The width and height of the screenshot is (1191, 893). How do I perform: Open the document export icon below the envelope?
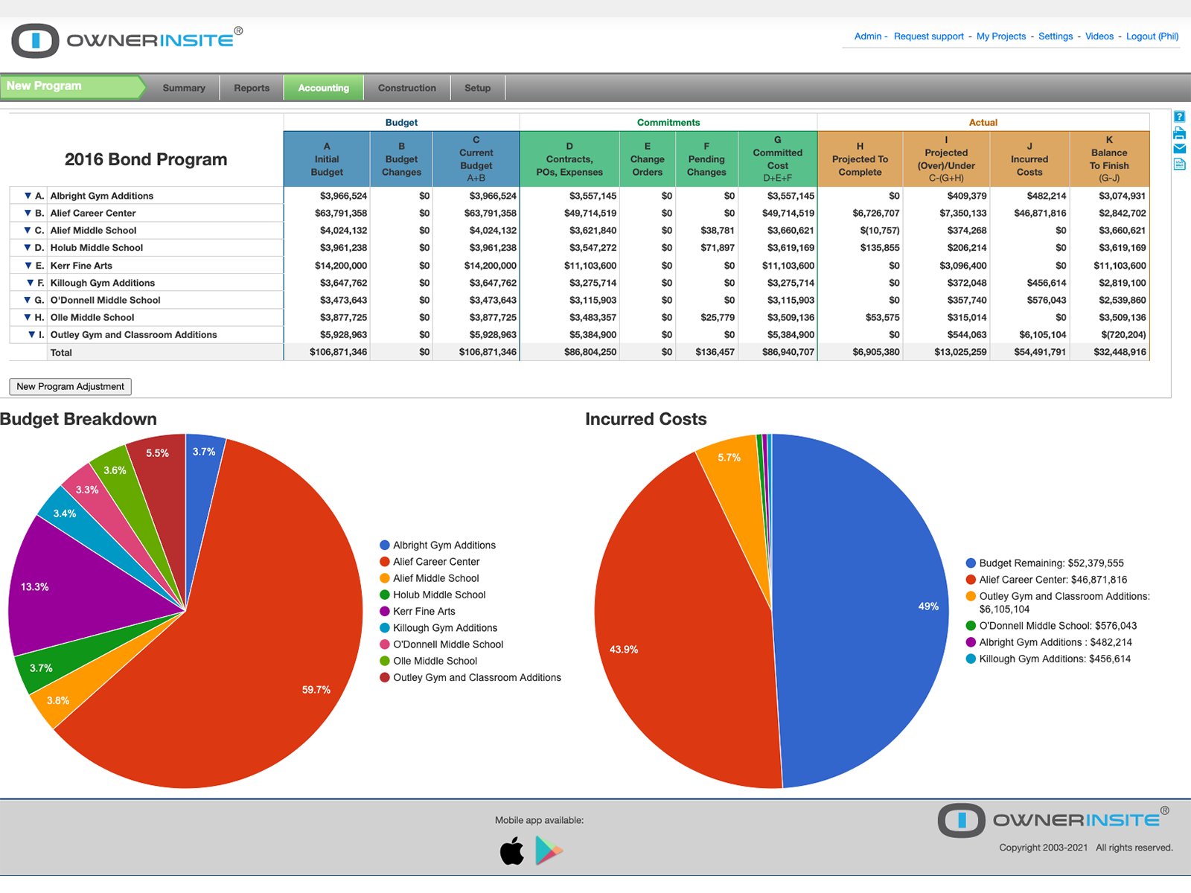pyautogui.click(x=1179, y=164)
